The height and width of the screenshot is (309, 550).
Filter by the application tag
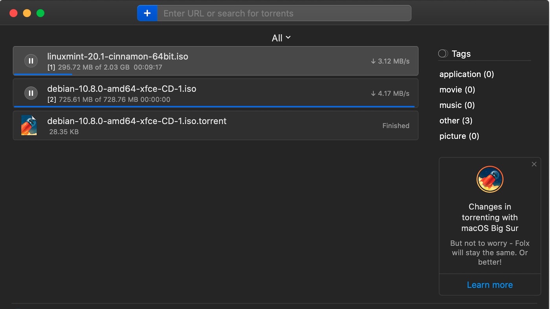(466, 74)
